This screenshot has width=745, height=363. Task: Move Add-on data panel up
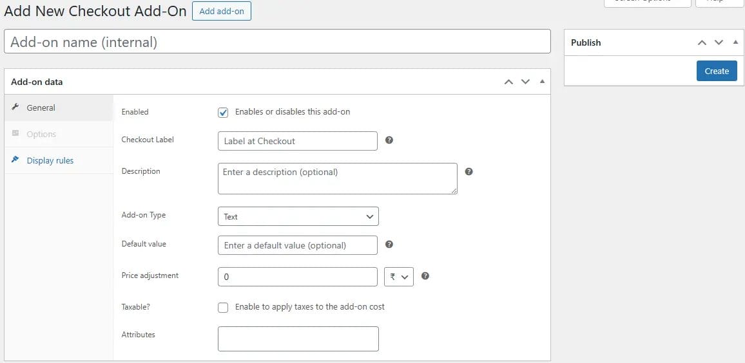coord(508,82)
